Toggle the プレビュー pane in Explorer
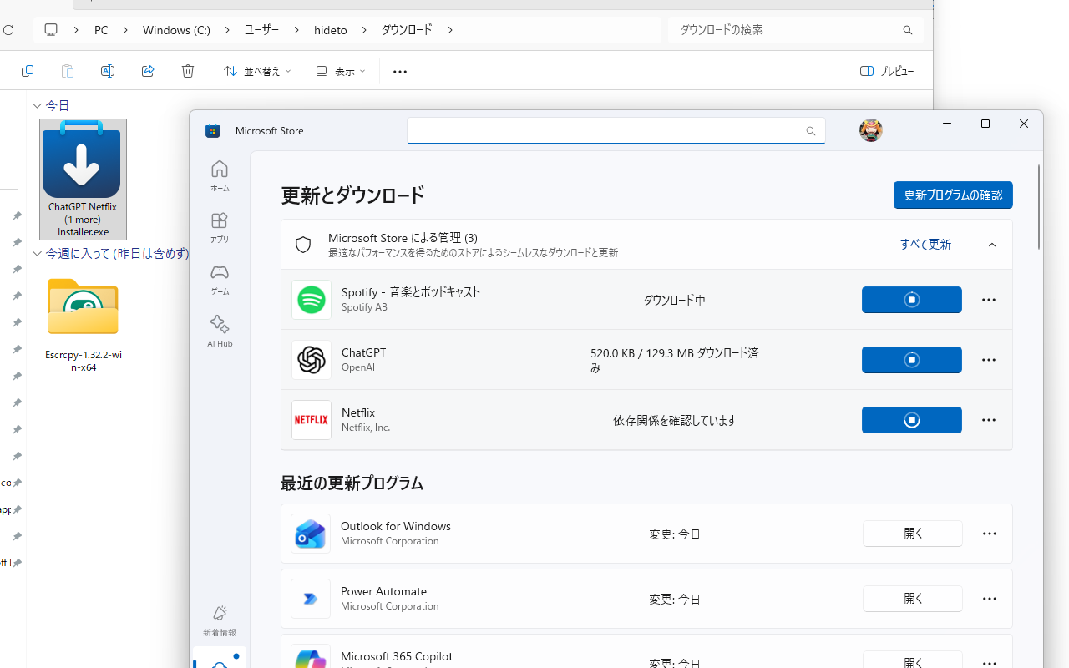 (x=887, y=71)
